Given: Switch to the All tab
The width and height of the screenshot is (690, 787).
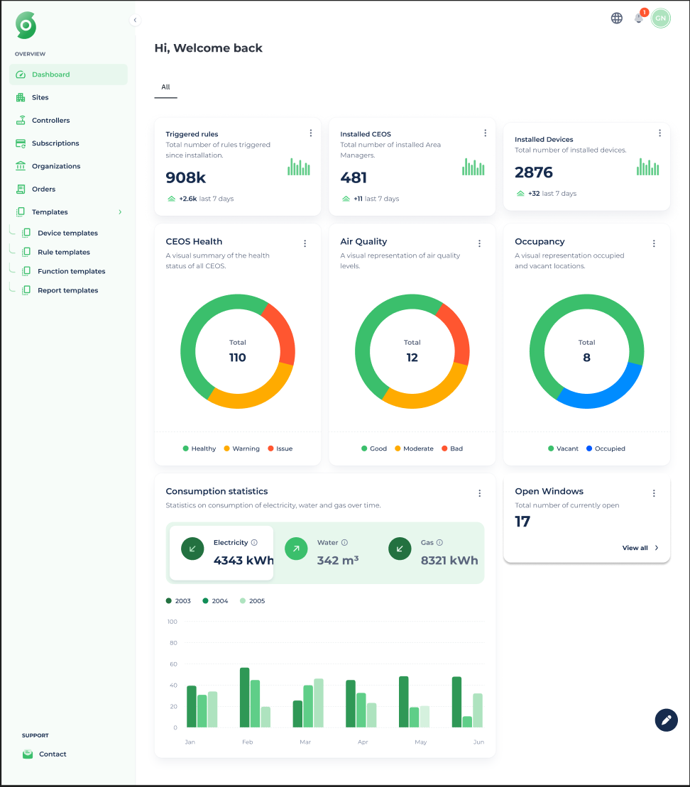Looking at the screenshot, I should coord(165,87).
